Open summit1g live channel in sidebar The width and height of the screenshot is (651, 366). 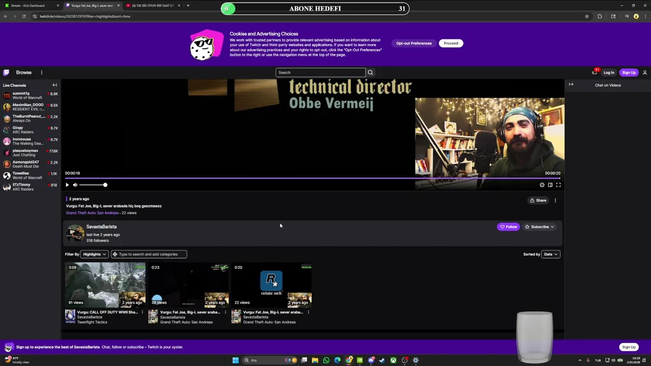[31, 96]
